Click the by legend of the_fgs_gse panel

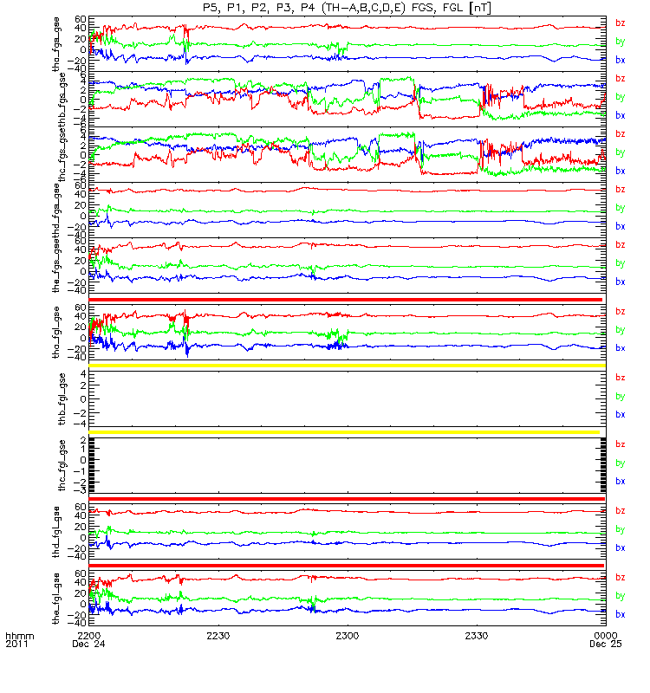[621, 263]
